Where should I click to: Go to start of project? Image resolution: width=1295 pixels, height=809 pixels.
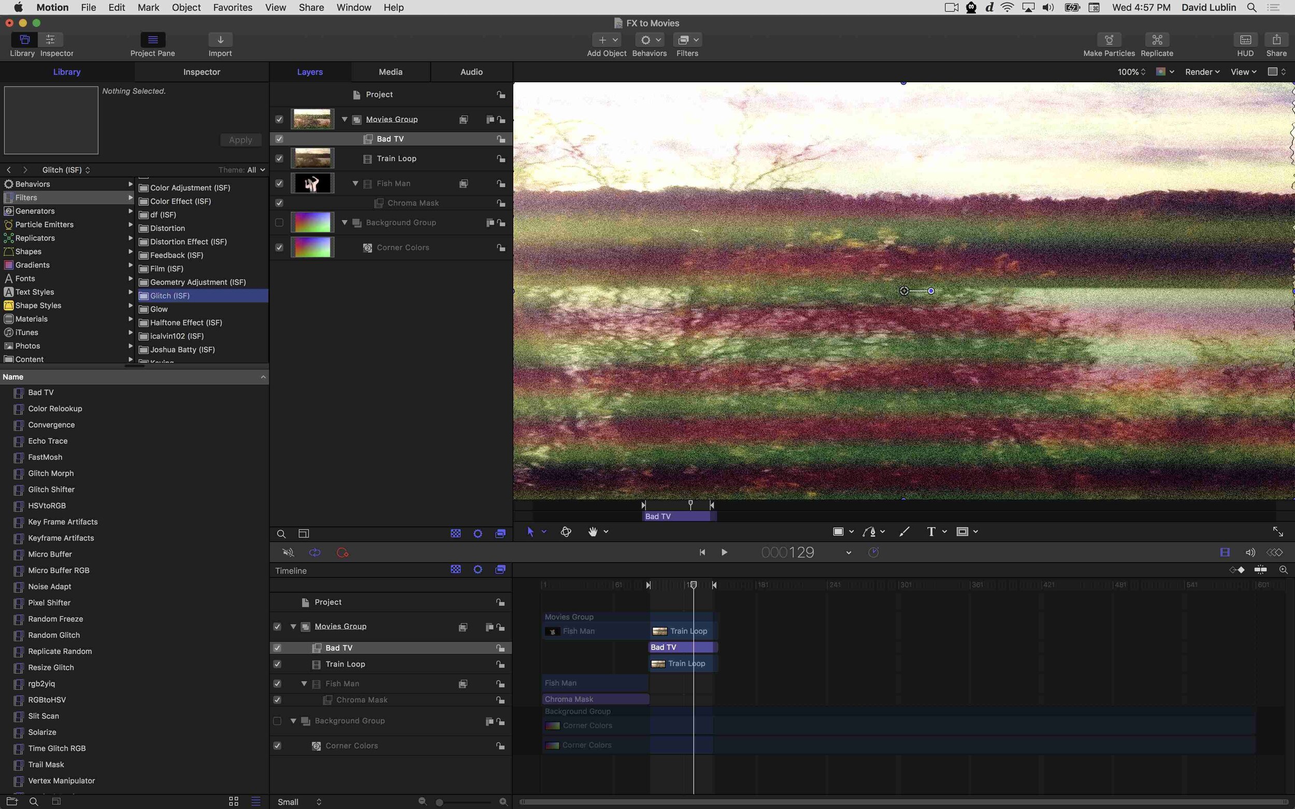coord(702,552)
